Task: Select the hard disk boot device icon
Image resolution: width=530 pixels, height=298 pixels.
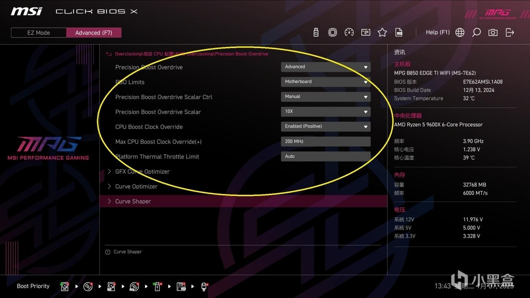Action: (65, 286)
